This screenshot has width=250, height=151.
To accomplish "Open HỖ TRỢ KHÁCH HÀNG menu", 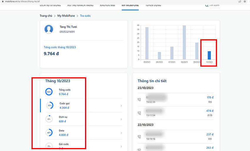I will coord(80,5).
